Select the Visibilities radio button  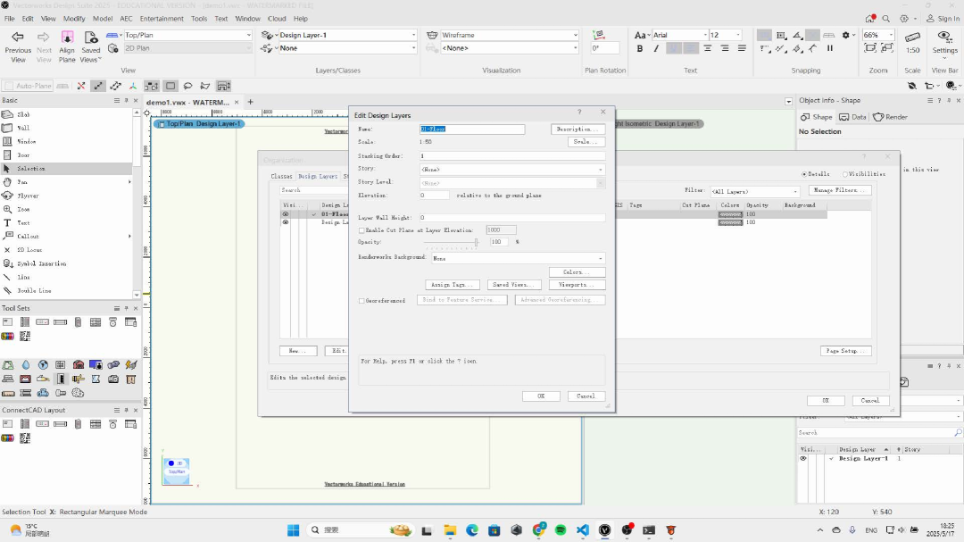(x=845, y=174)
